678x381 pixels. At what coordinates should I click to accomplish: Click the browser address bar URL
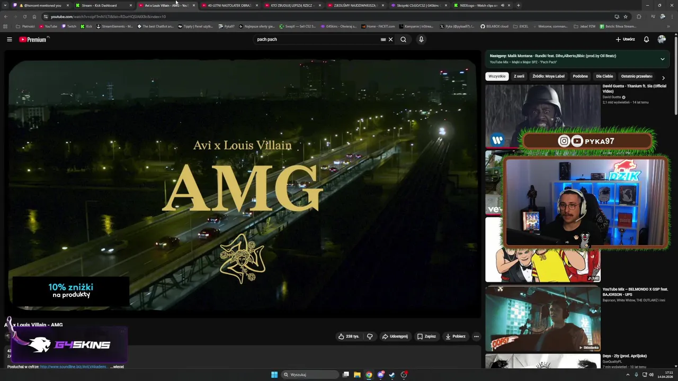tap(108, 16)
